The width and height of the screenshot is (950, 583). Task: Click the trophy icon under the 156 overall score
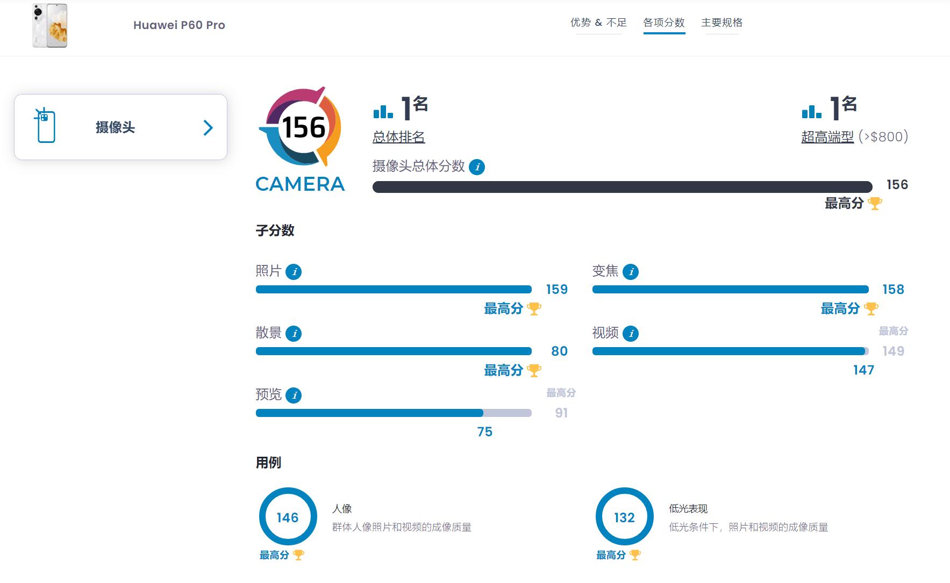(875, 204)
